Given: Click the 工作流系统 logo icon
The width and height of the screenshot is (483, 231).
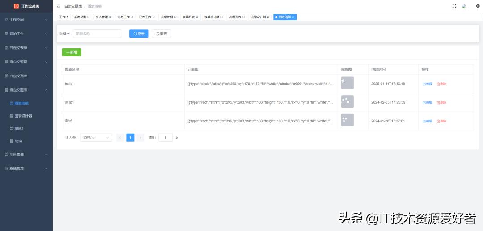Looking at the screenshot, I should 17,6.
